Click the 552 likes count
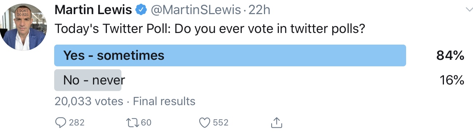This screenshot has height=132, width=473. pos(221,123)
